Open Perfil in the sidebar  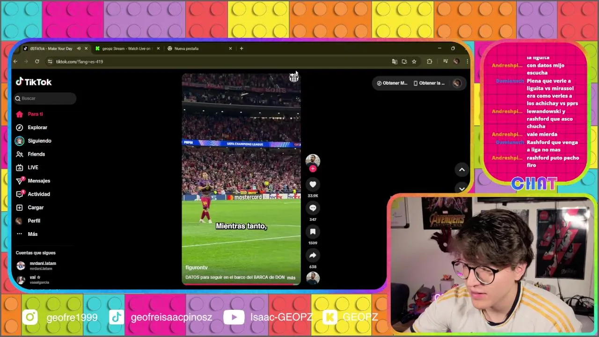(28, 221)
